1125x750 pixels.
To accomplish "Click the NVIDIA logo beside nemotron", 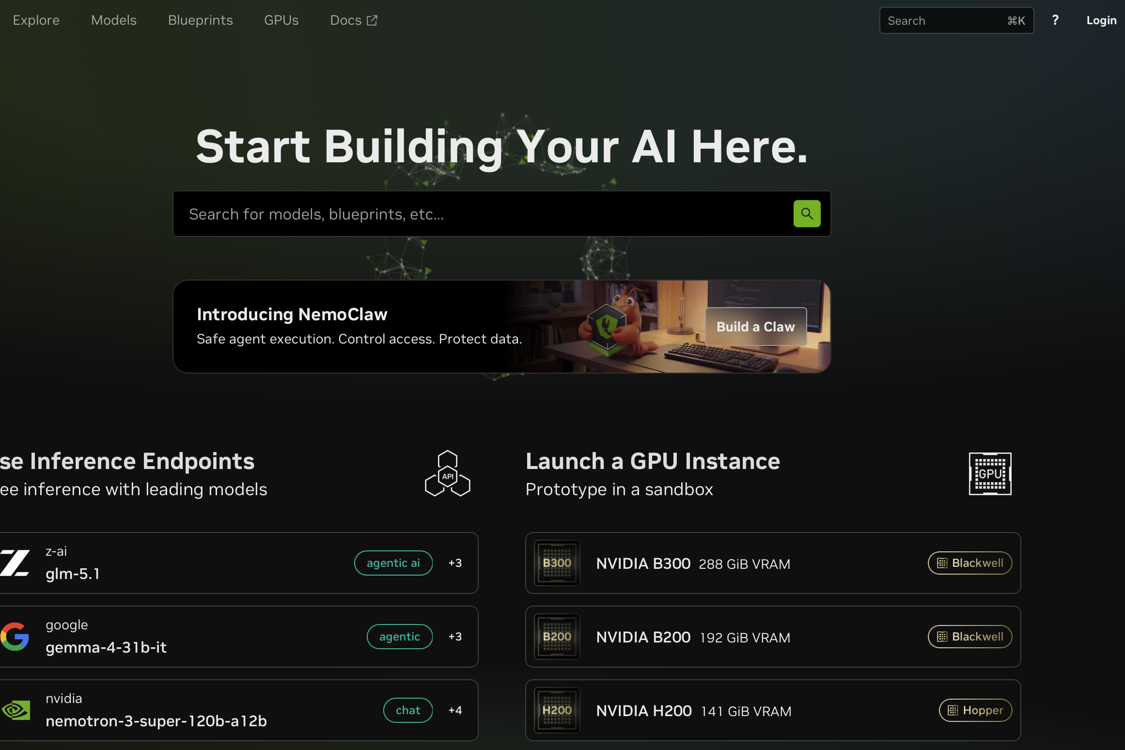I will [16, 710].
